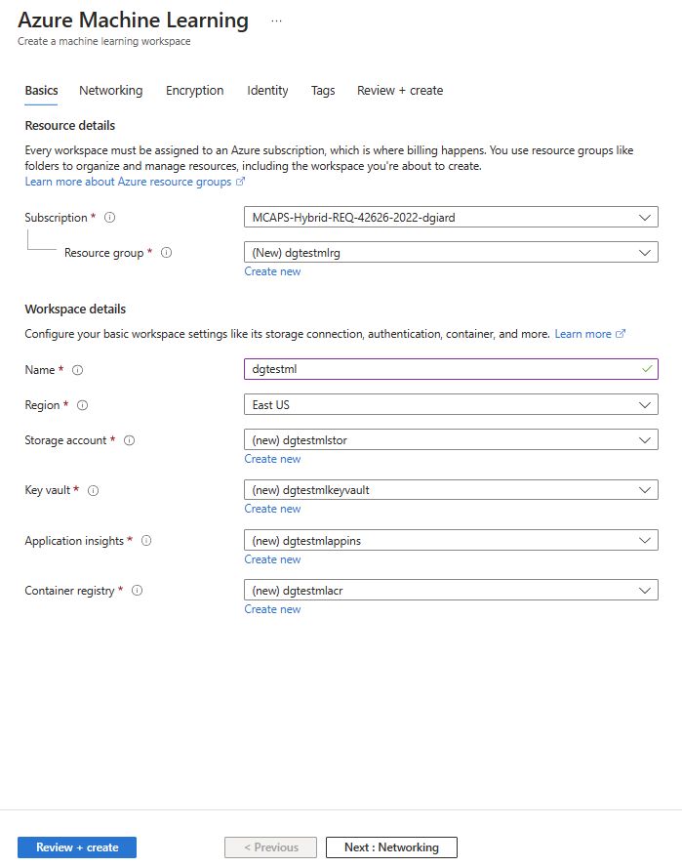Click Create new under Container registry
The image size is (682, 867).
coord(272,609)
